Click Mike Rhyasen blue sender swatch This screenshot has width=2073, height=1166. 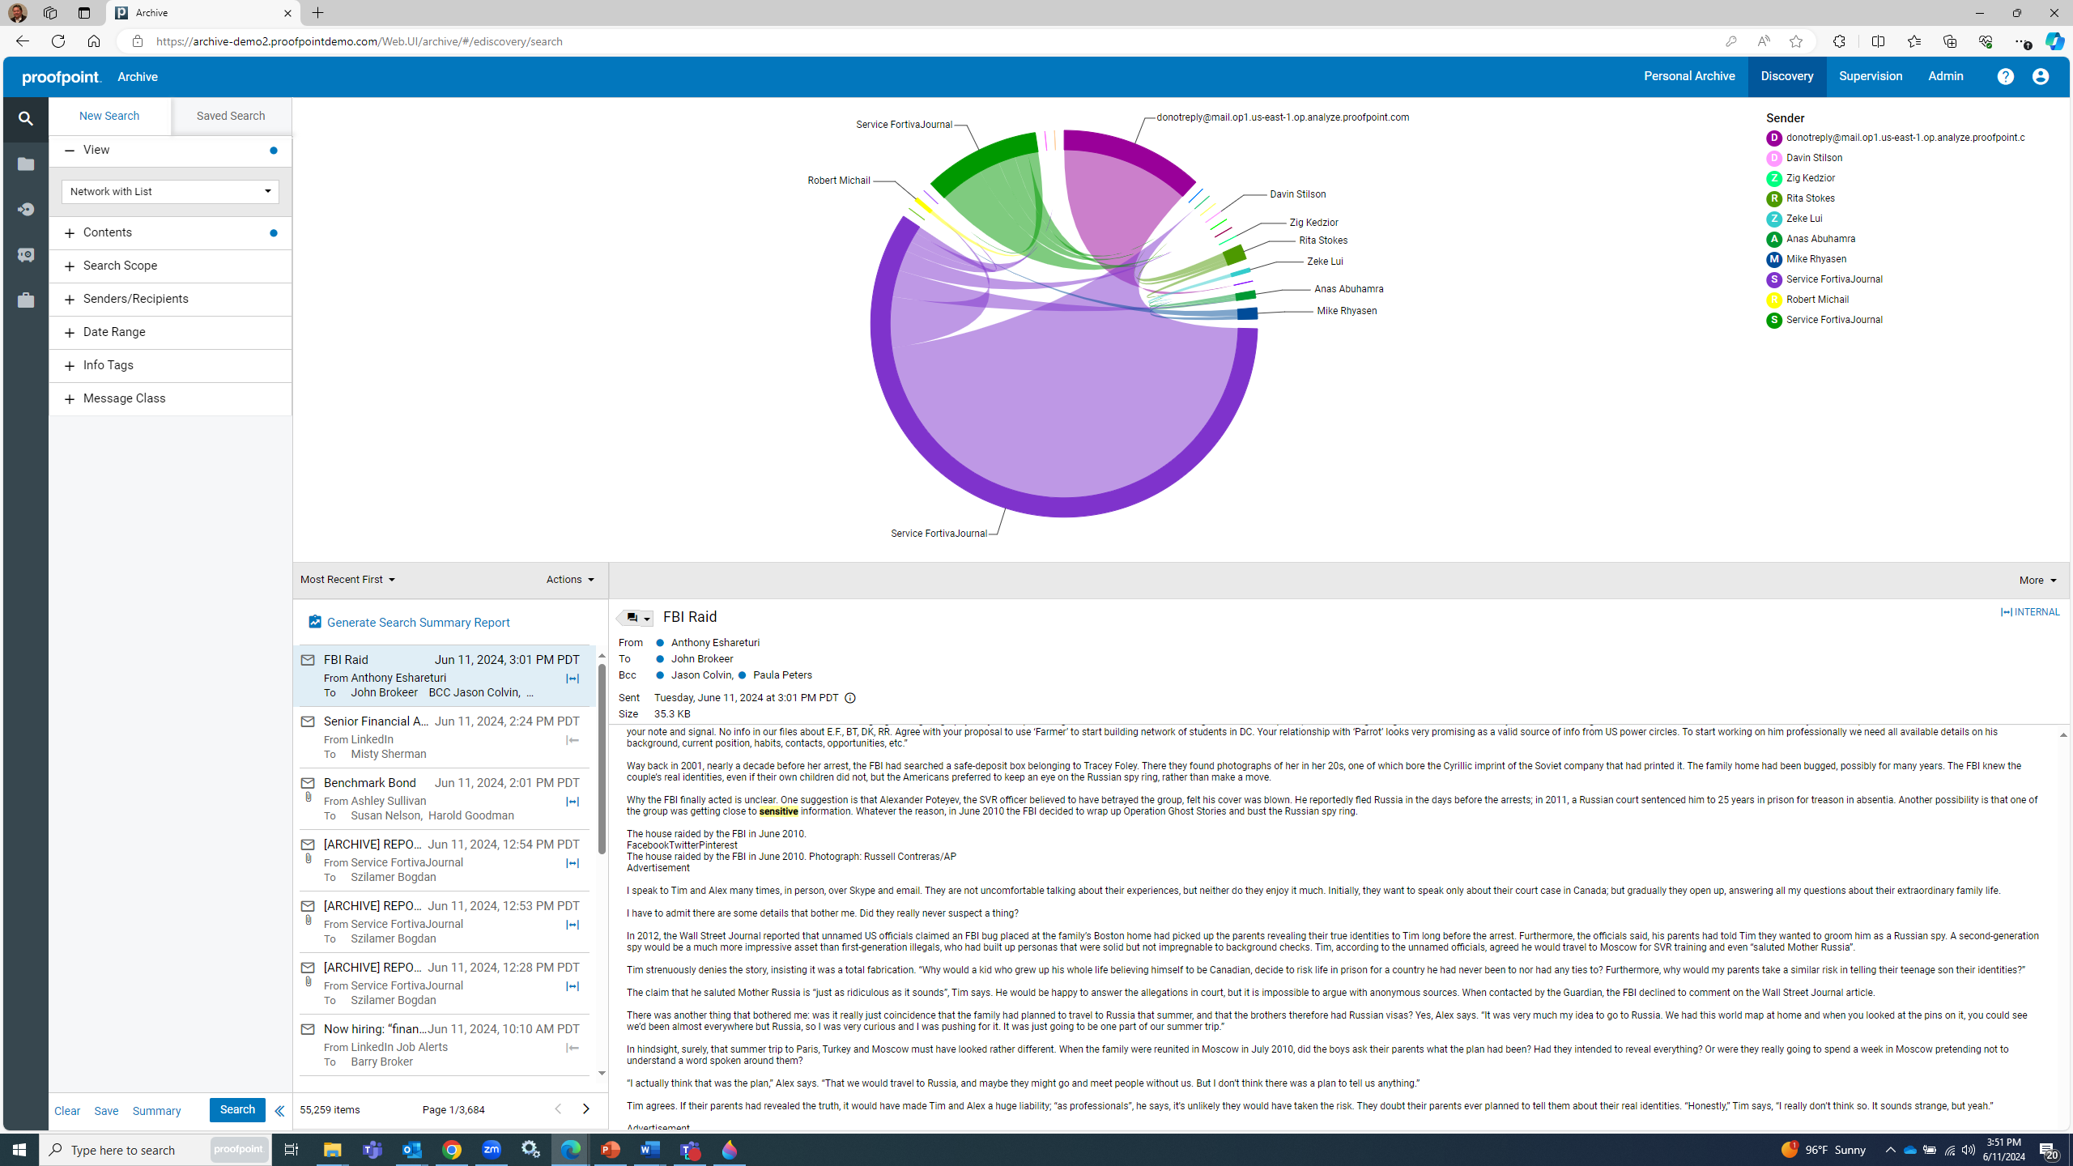tap(1774, 260)
